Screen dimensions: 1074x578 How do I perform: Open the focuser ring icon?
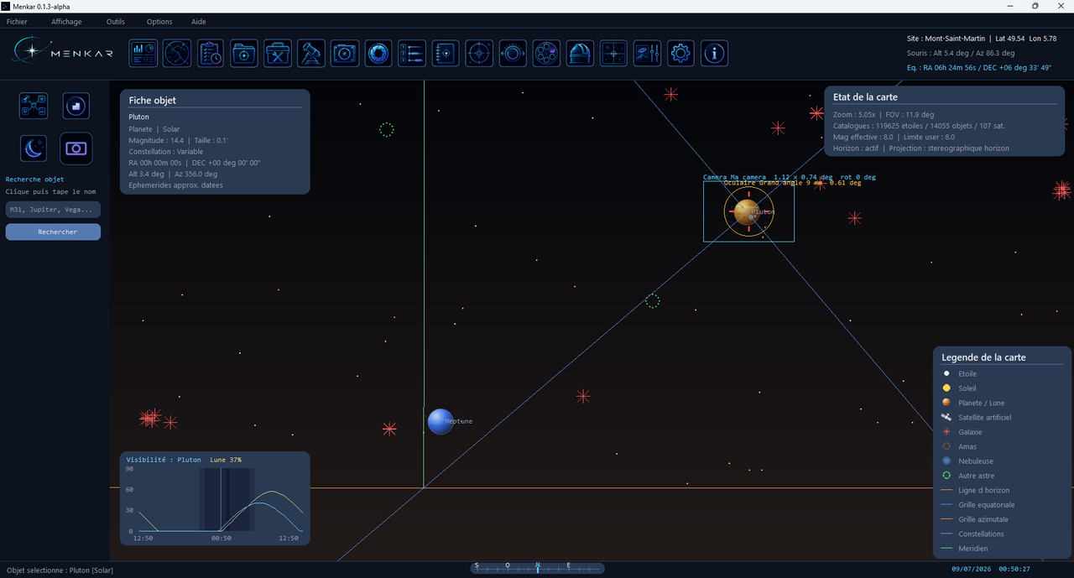click(513, 54)
